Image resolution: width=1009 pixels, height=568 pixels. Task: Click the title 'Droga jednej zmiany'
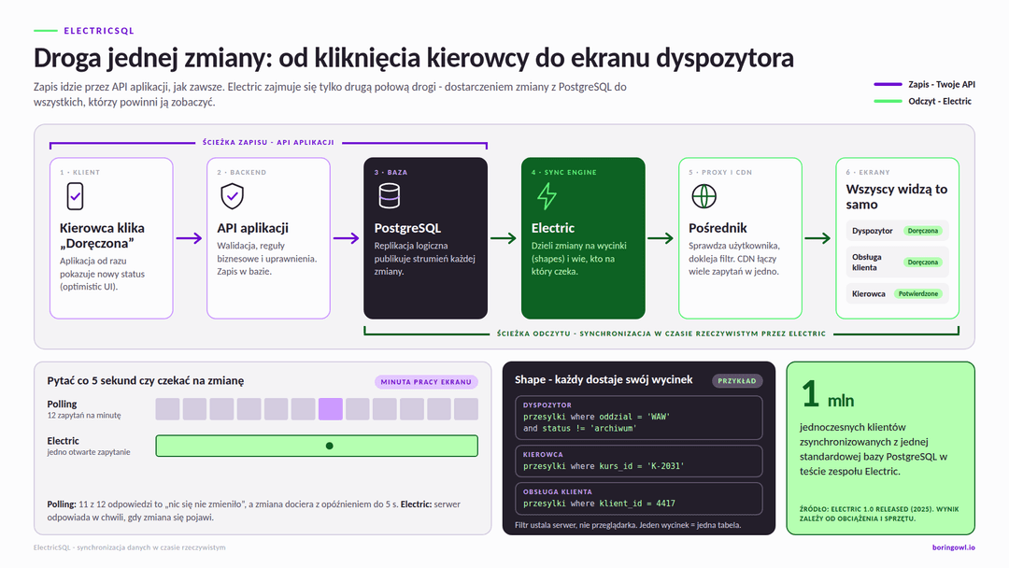click(154, 58)
